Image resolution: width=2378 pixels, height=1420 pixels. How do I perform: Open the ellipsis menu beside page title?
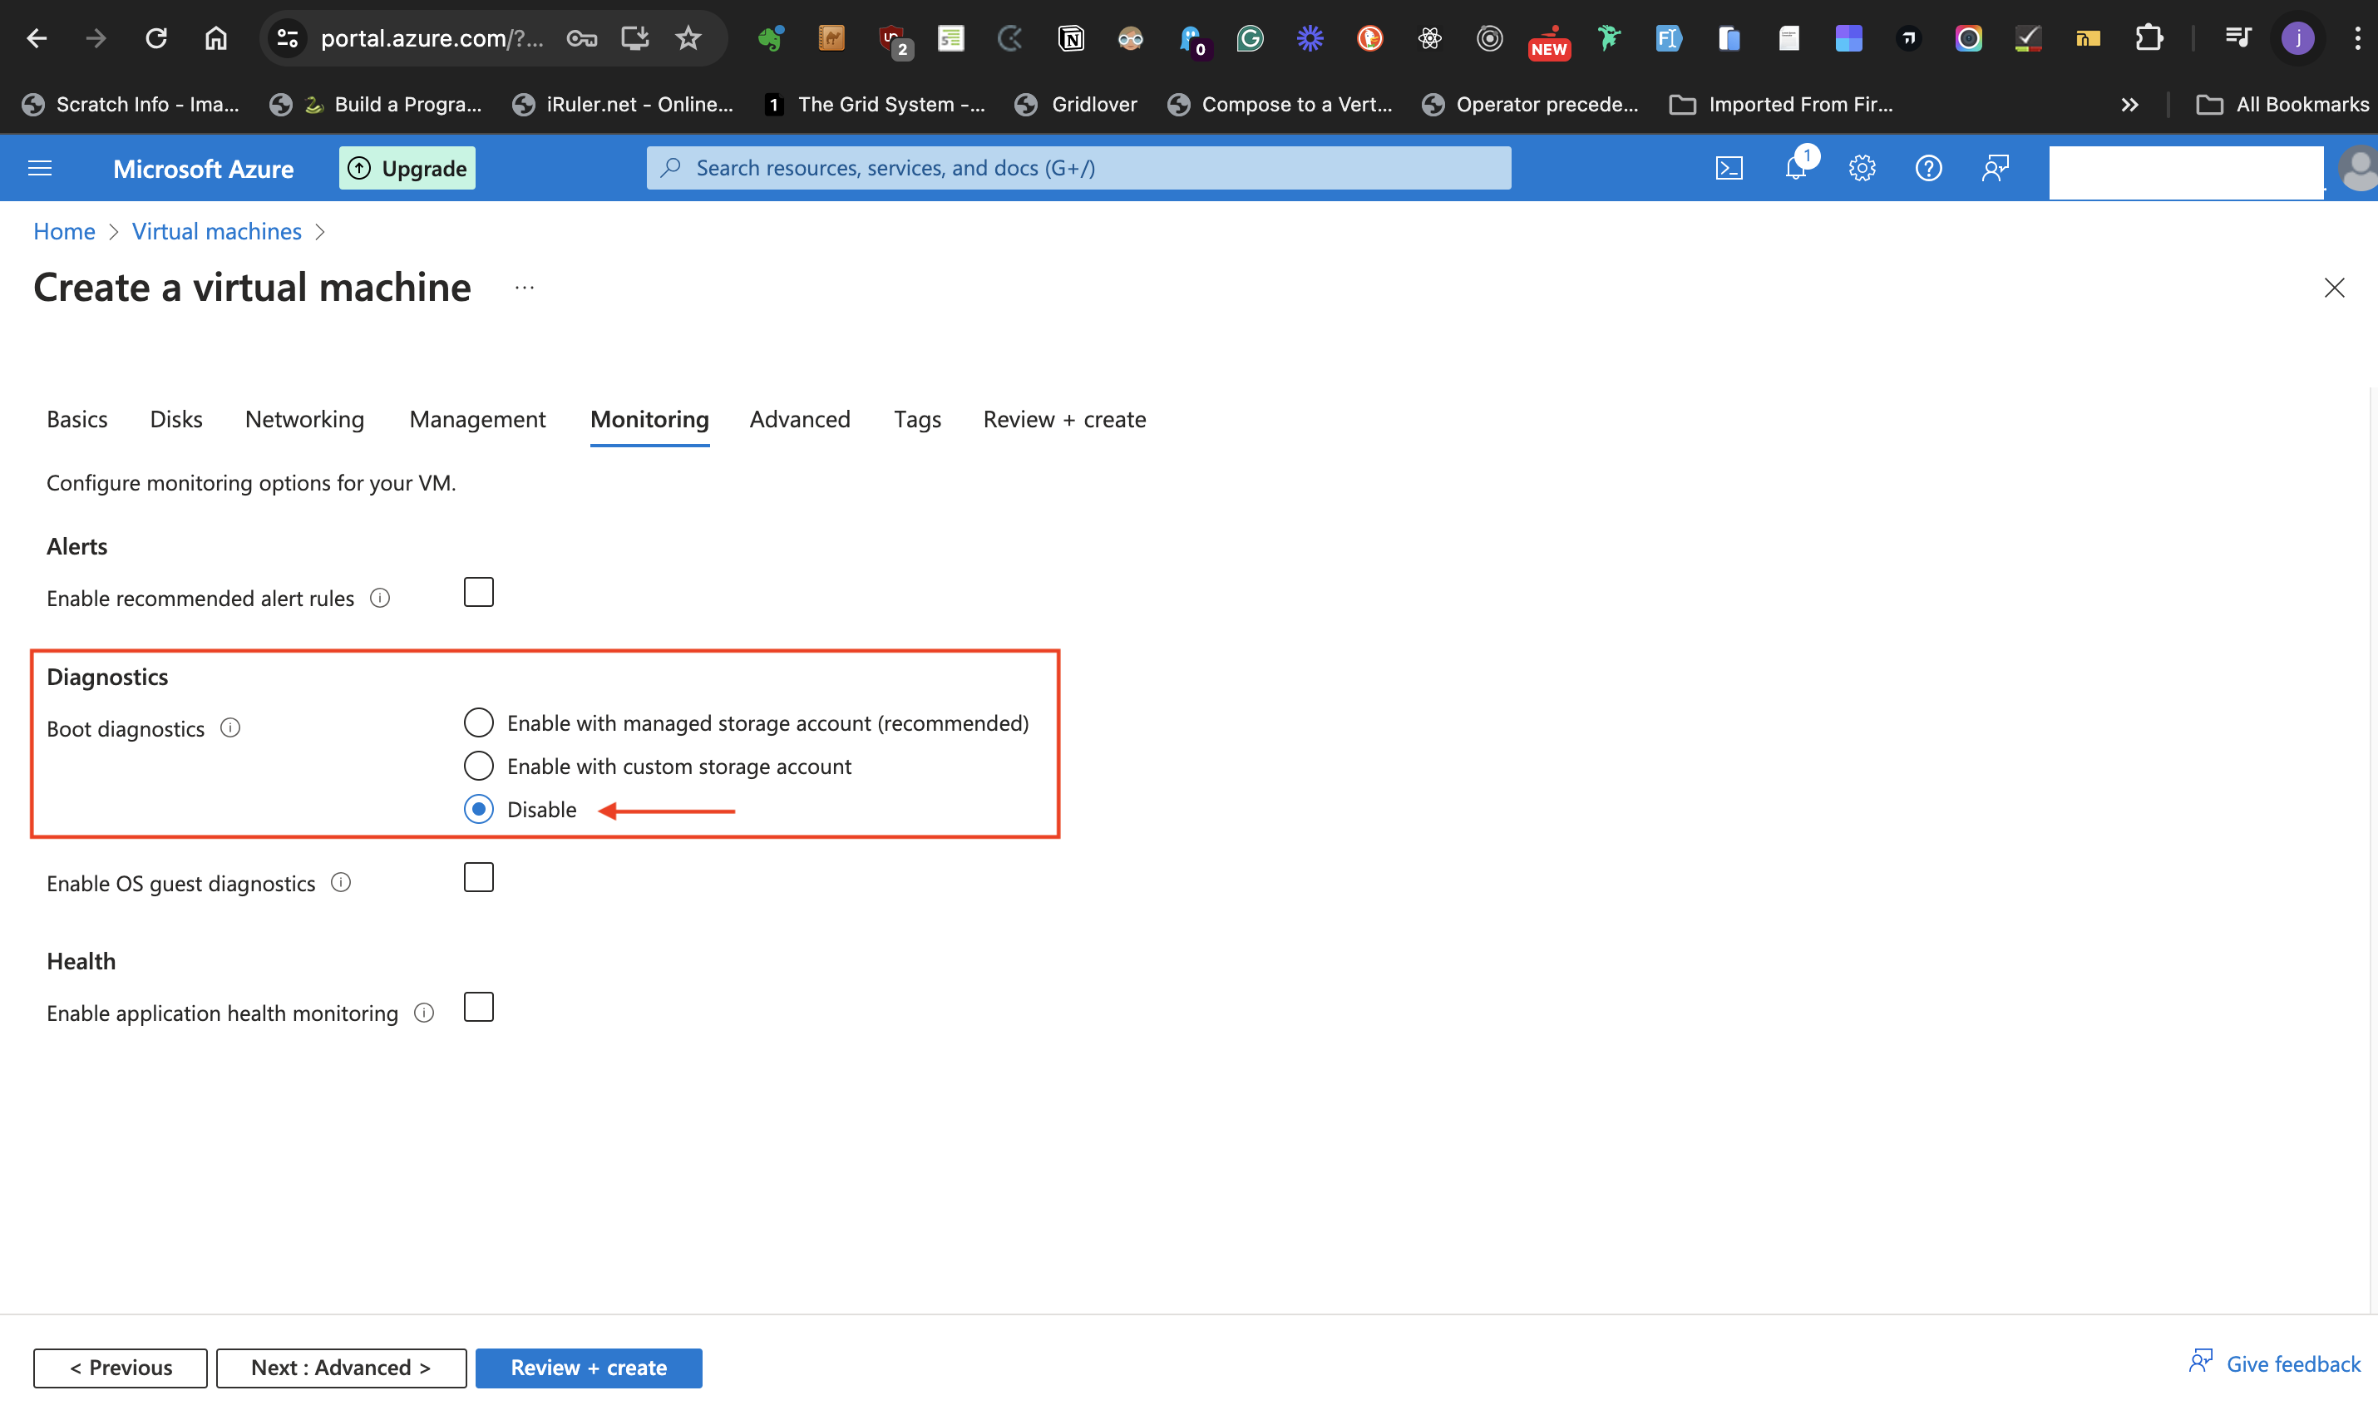(x=525, y=287)
